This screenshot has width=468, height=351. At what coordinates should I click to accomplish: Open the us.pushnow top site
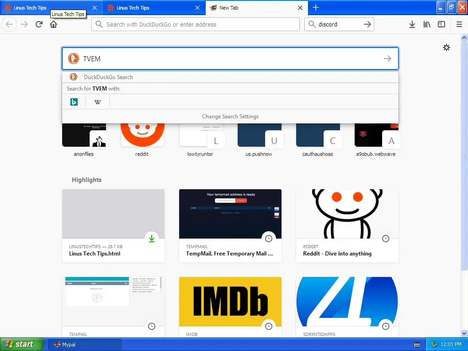click(x=259, y=140)
